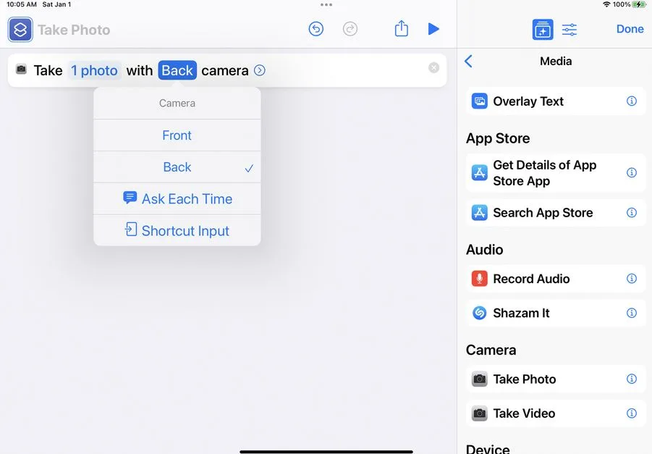Open shortcut settings sliders icon

pos(570,30)
